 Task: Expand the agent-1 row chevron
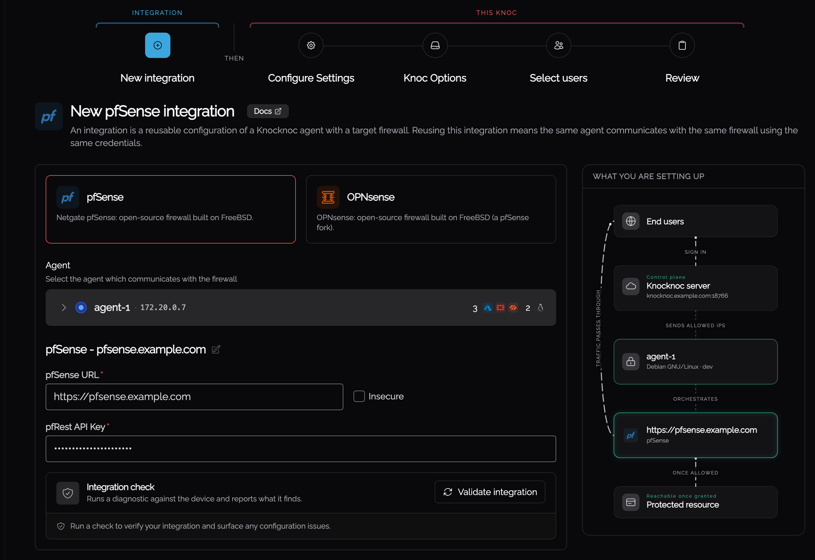point(63,308)
